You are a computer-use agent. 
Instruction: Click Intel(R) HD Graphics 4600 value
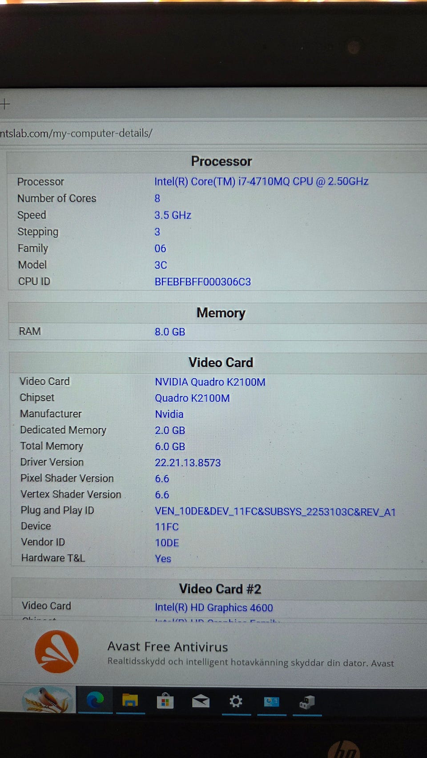(x=214, y=608)
